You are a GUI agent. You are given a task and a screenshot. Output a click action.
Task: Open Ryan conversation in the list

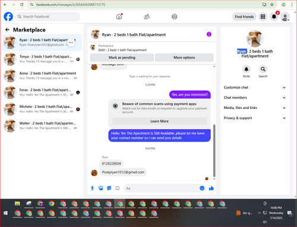tap(42, 43)
